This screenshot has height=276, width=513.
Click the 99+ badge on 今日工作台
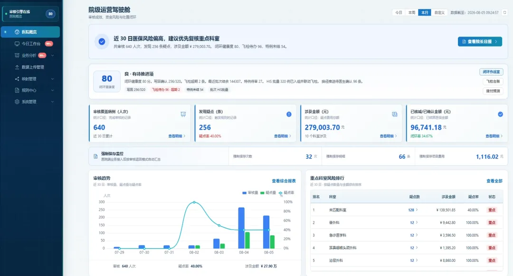point(49,44)
